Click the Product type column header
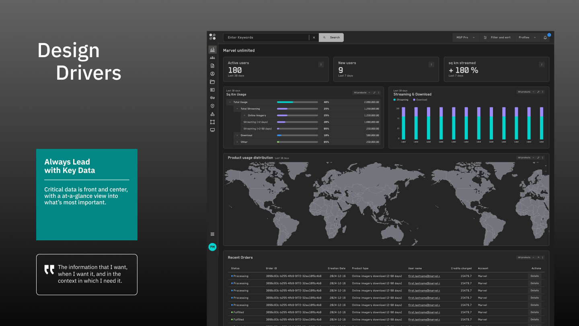The image size is (579, 326). coord(360,268)
